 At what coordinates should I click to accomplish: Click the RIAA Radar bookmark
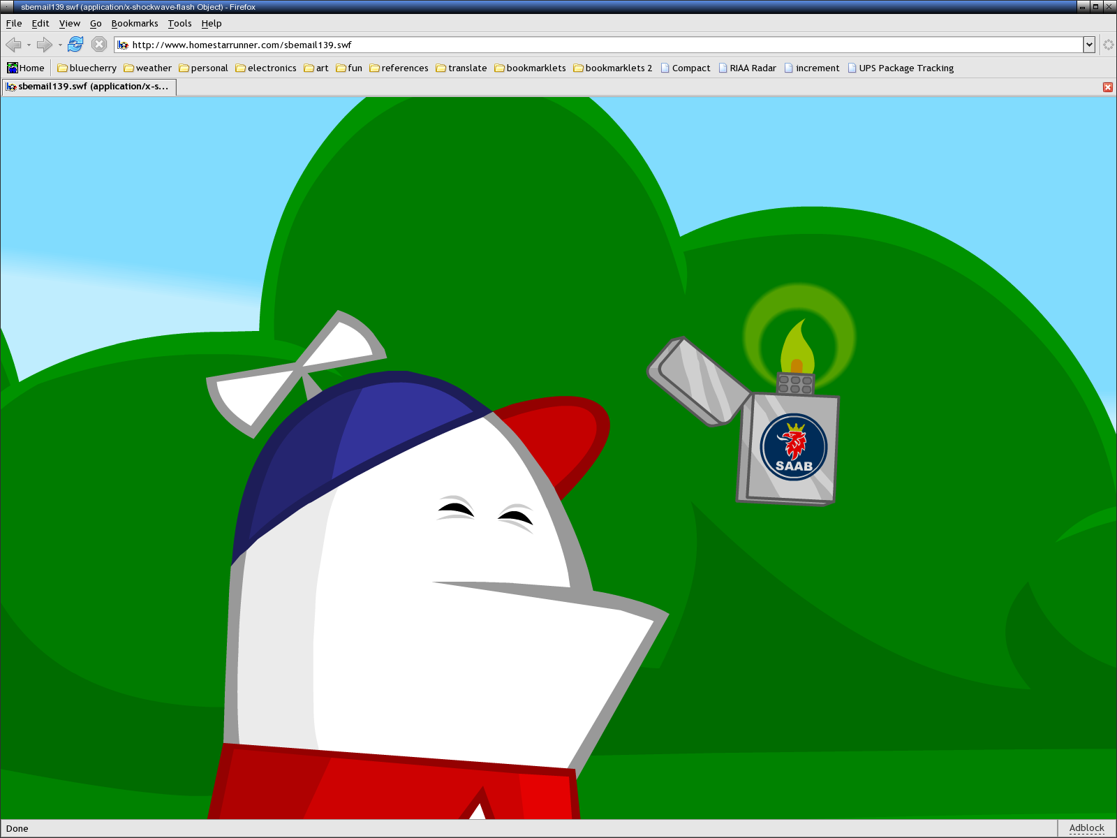coord(747,68)
